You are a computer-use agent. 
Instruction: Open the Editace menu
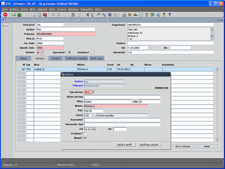14,9
